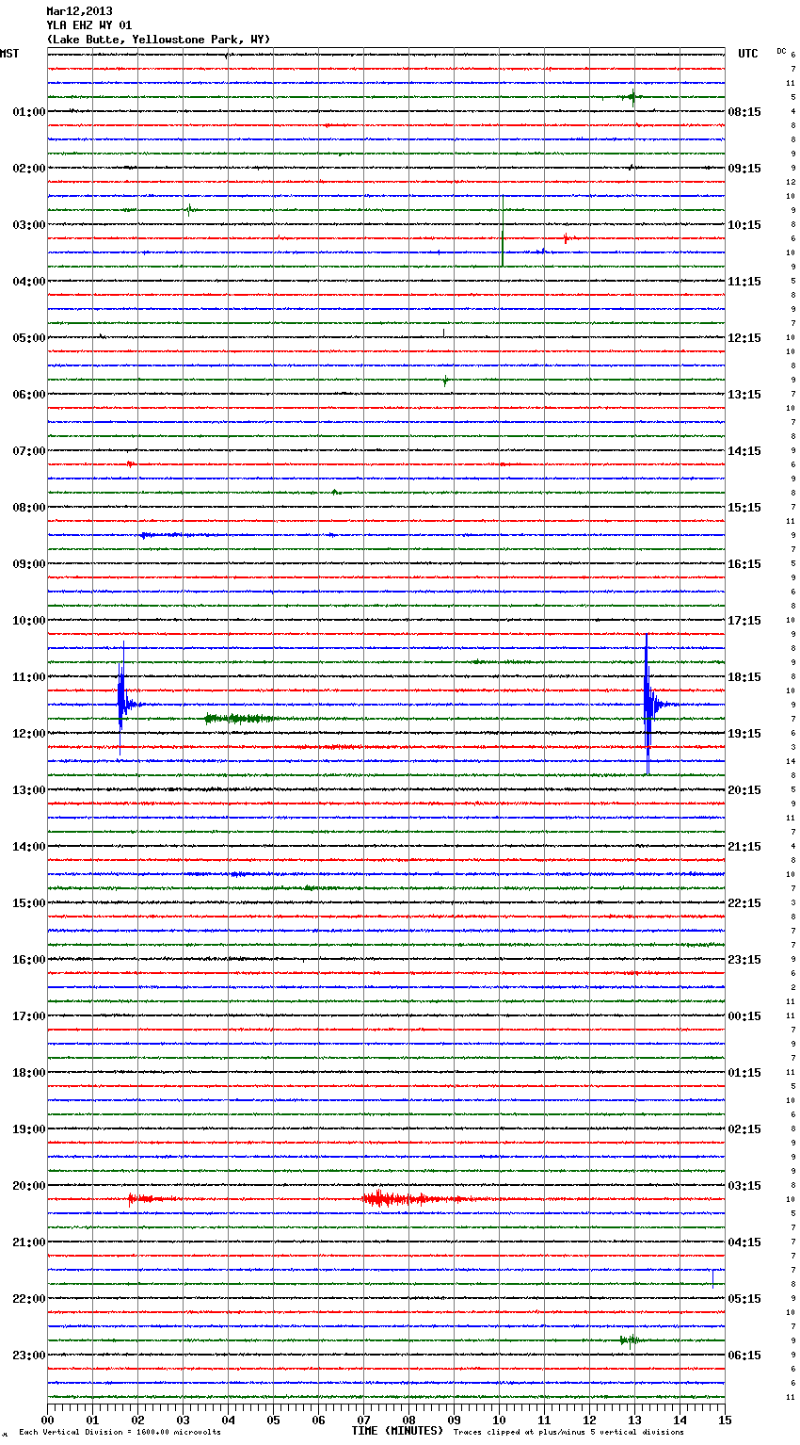The height and width of the screenshot is (1445, 800).
Task: Click the 18:15 UTC time label
Action: pos(744,677)
